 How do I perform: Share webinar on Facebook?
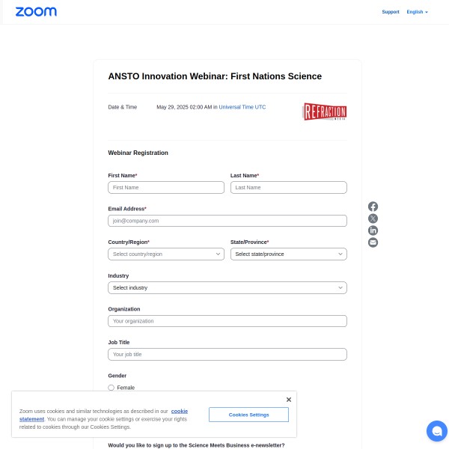[373, 207]
